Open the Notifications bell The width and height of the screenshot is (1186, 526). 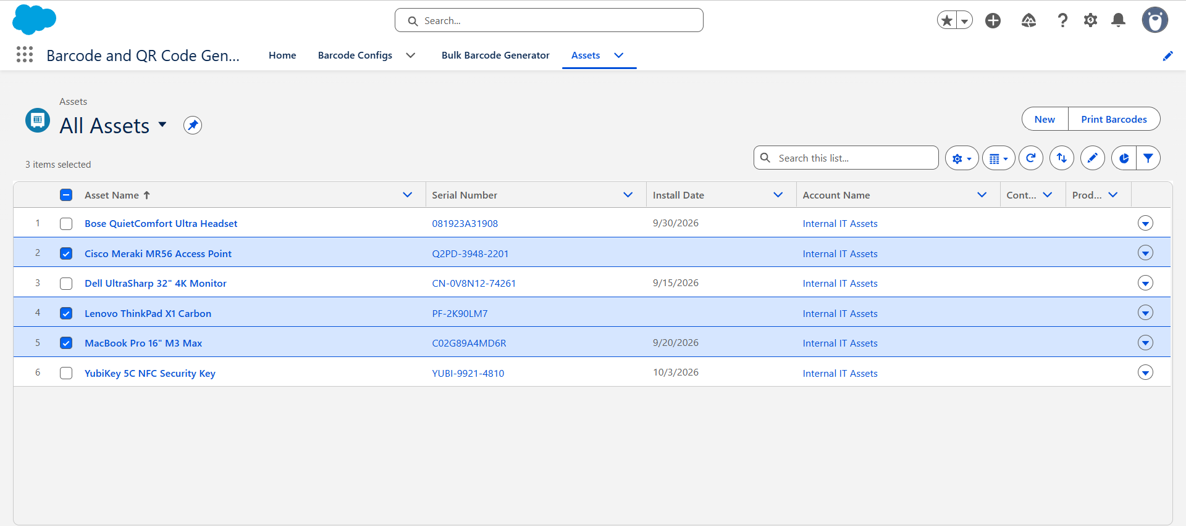1118,20
